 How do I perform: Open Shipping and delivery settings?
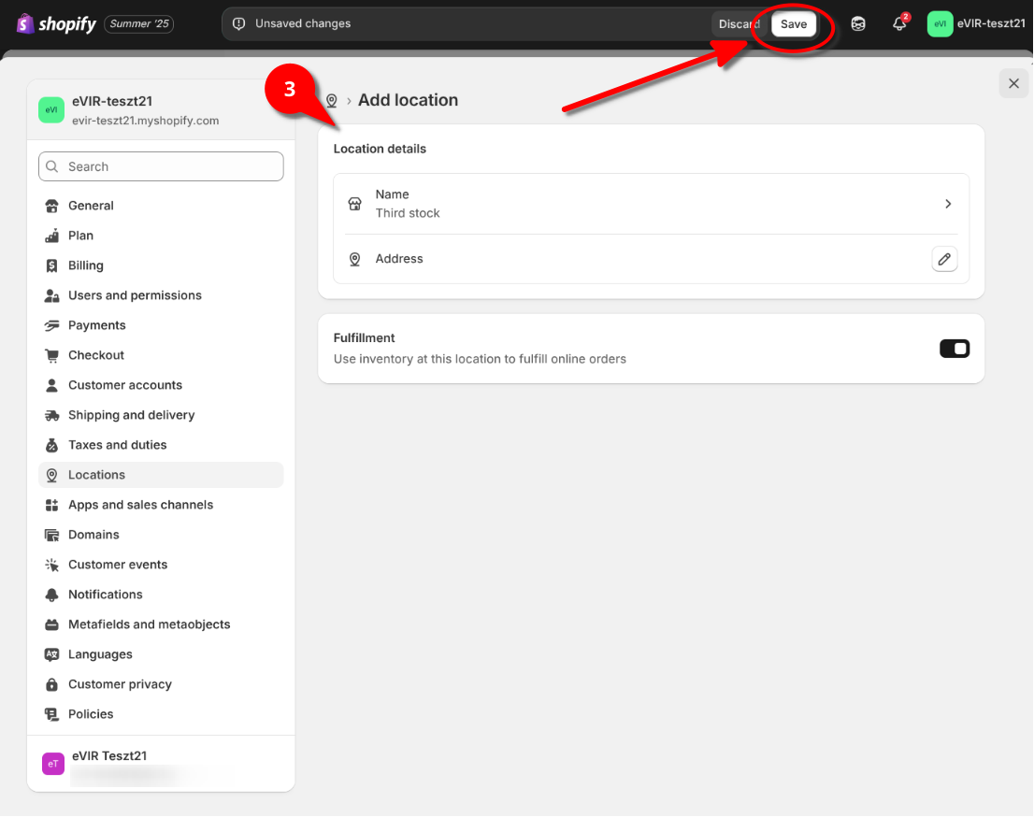click(131, 415)
